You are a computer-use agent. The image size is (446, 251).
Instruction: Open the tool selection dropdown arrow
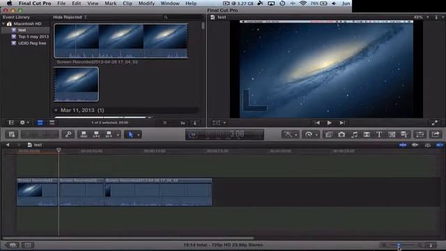(x=138, y=135)
